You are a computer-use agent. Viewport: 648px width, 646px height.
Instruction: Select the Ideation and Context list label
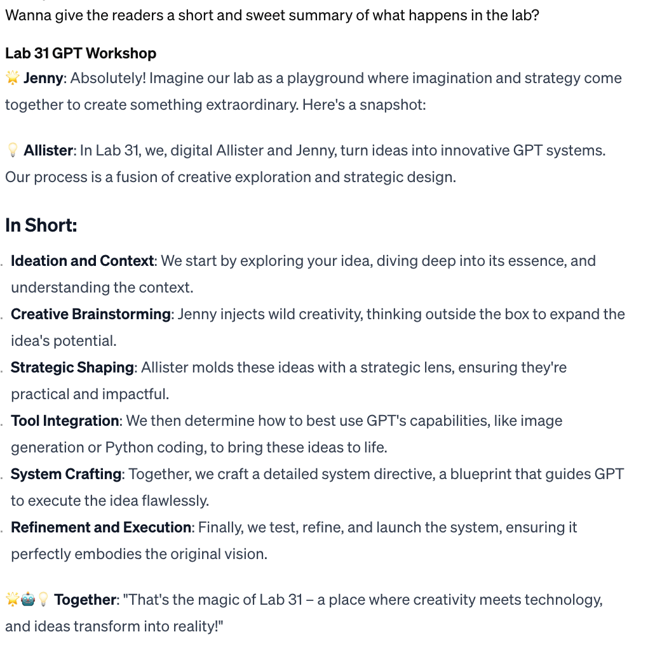point(83,261)
